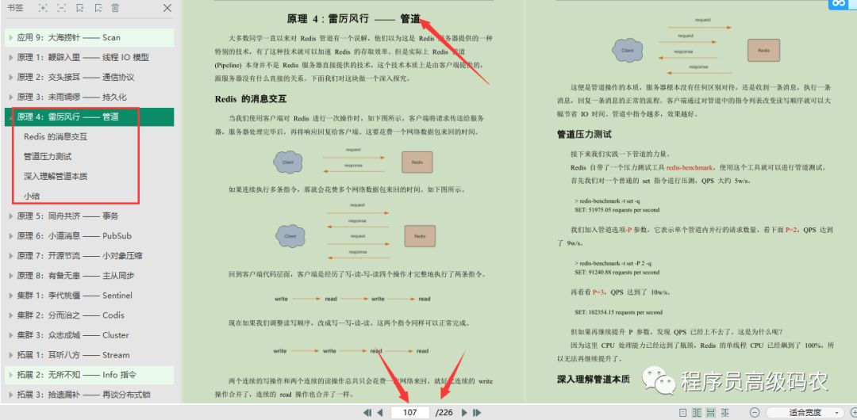
Task: Open sub-bookmark Redis 的消息交互
Action: pos(56,136)
